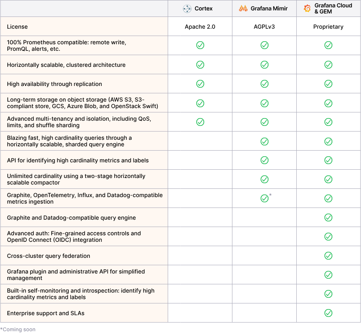Click Mimir checkmark for Graphite ingestion row
Screen dimensions: 361x336
coord(264,198)
